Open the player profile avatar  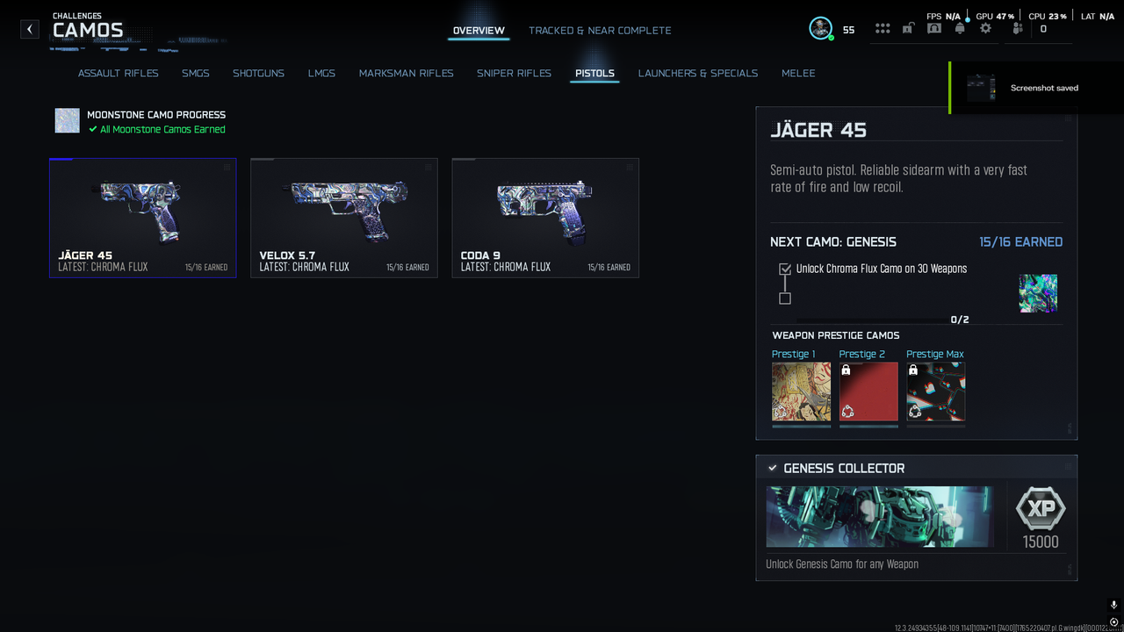coord(820,28)
